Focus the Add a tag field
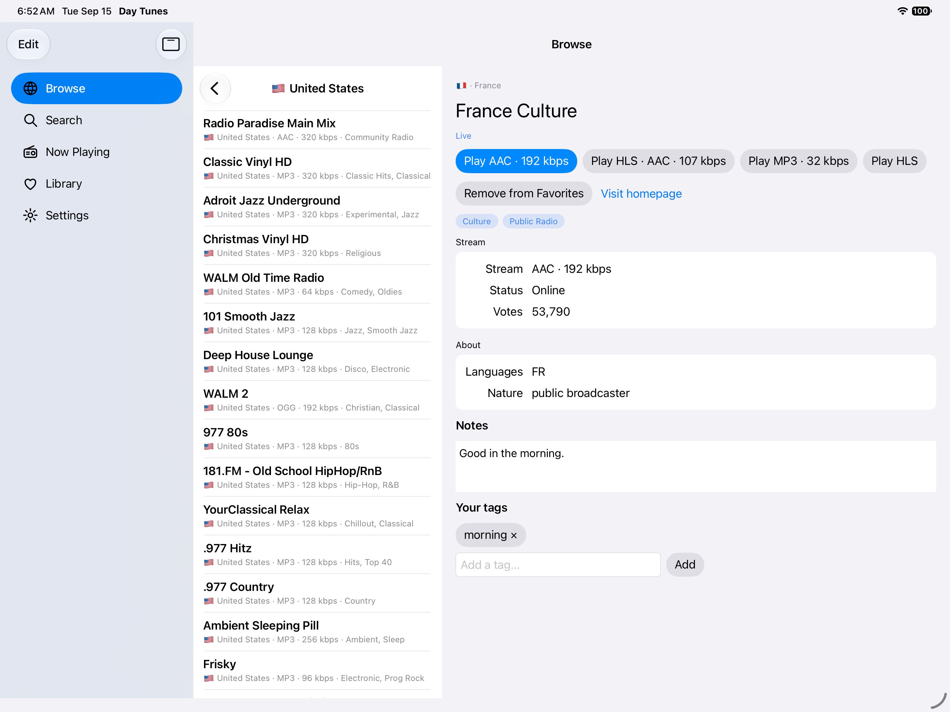The width and height of the screenshot is (950, 712). tap(558, 565)
